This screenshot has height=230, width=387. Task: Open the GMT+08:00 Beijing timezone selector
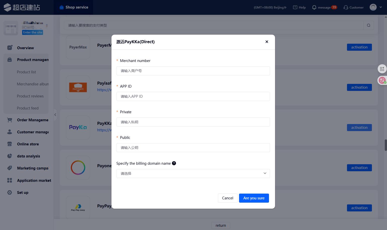pos(270,8)
